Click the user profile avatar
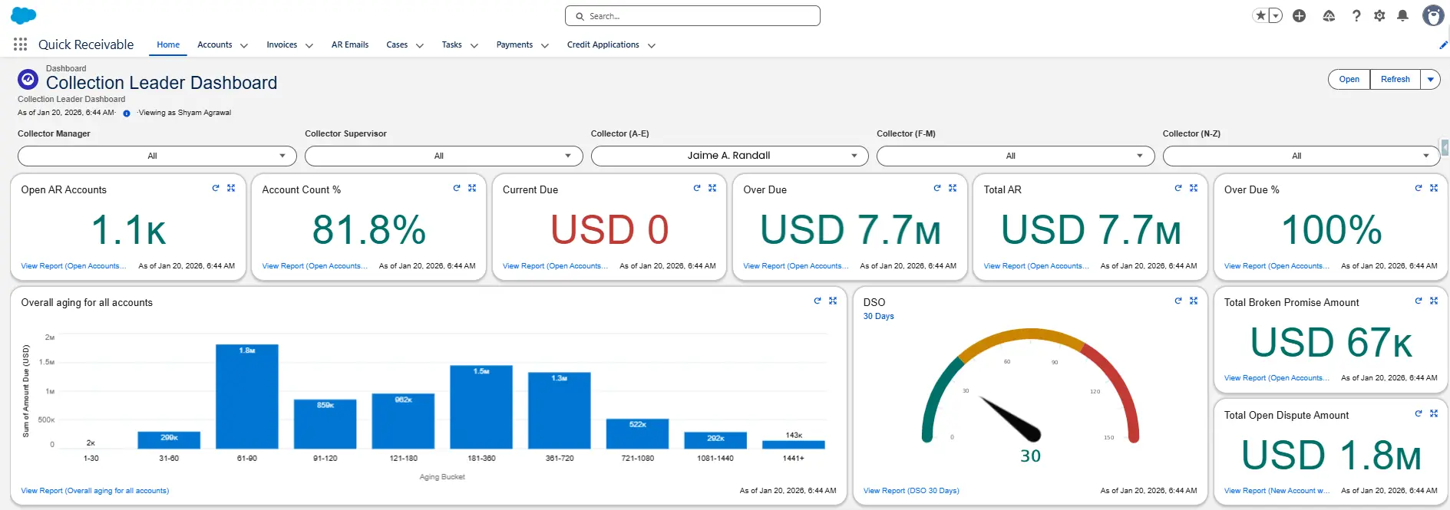 pyautogui.click(x=1432, y=16)
